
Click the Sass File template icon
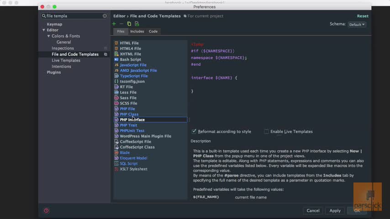[116, 98]
